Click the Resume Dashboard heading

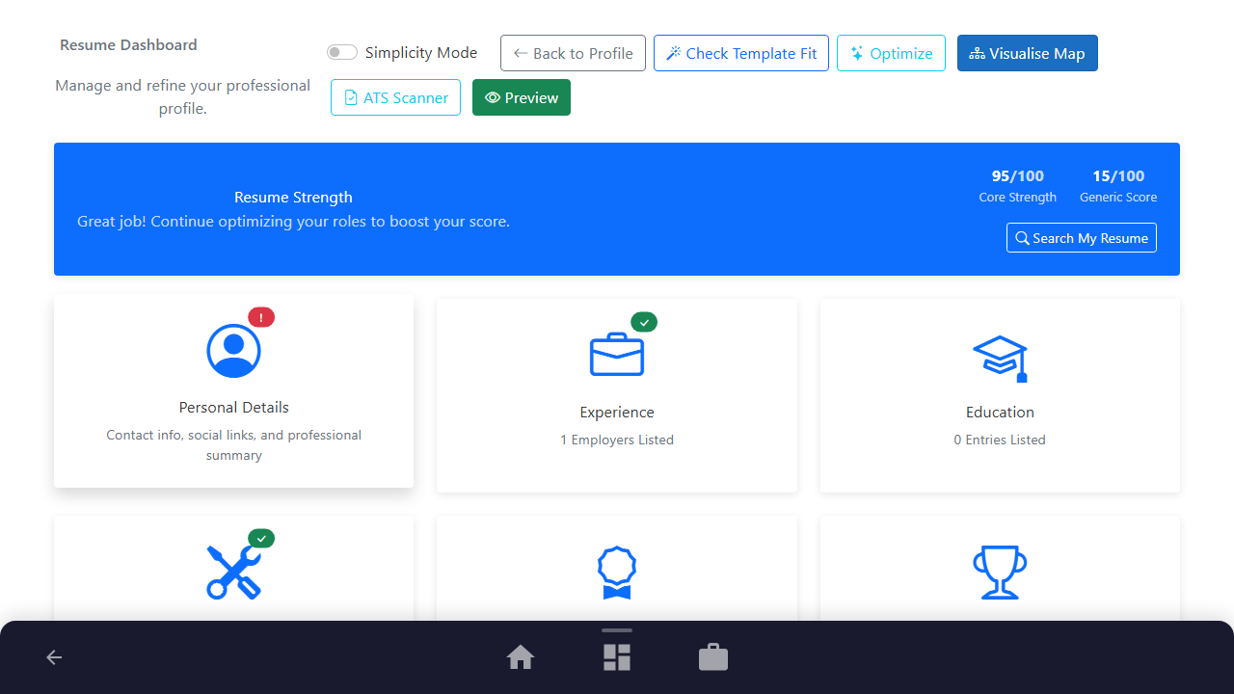128,45
